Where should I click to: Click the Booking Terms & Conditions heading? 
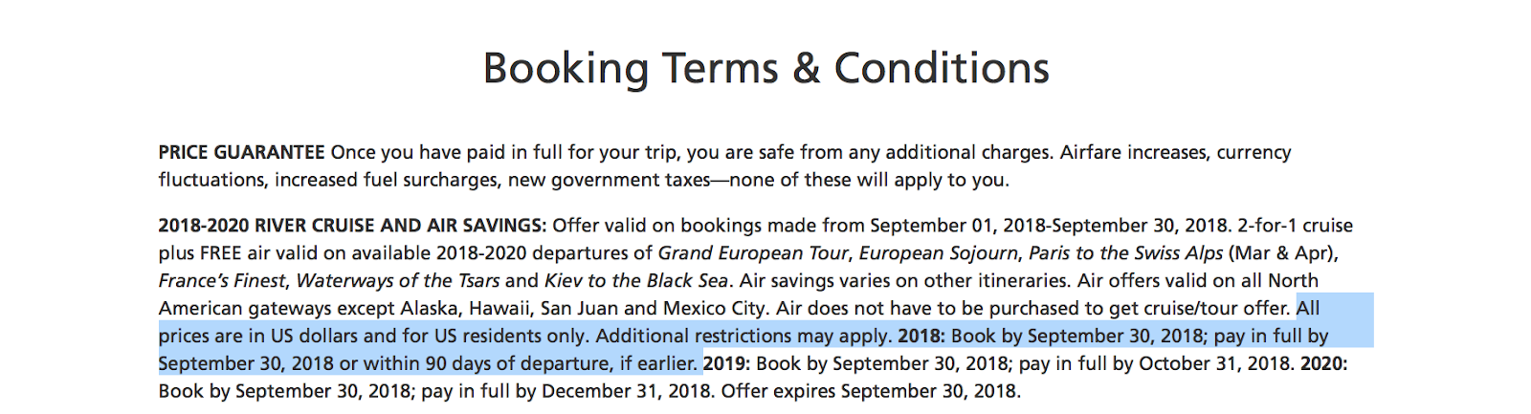coord(766,69)
